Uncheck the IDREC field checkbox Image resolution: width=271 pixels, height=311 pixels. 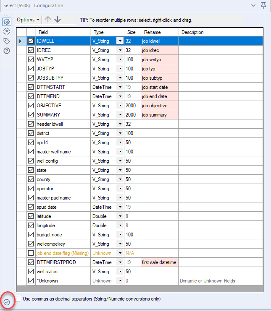tap(31, 50)
